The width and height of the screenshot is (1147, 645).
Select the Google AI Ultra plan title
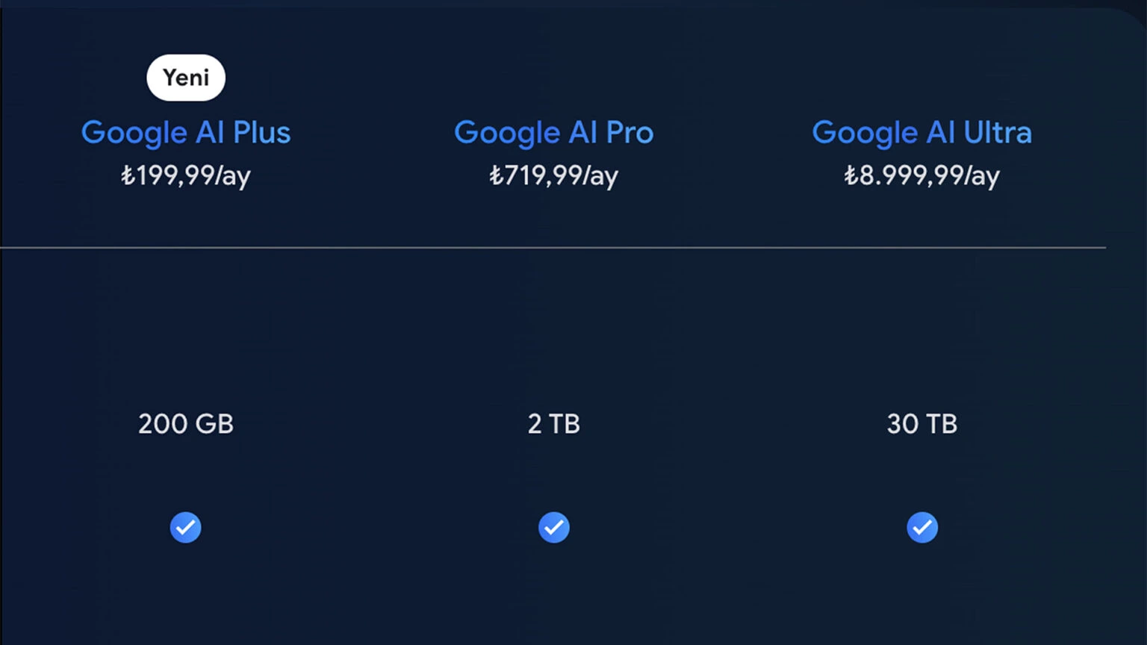tap(922, 133)
